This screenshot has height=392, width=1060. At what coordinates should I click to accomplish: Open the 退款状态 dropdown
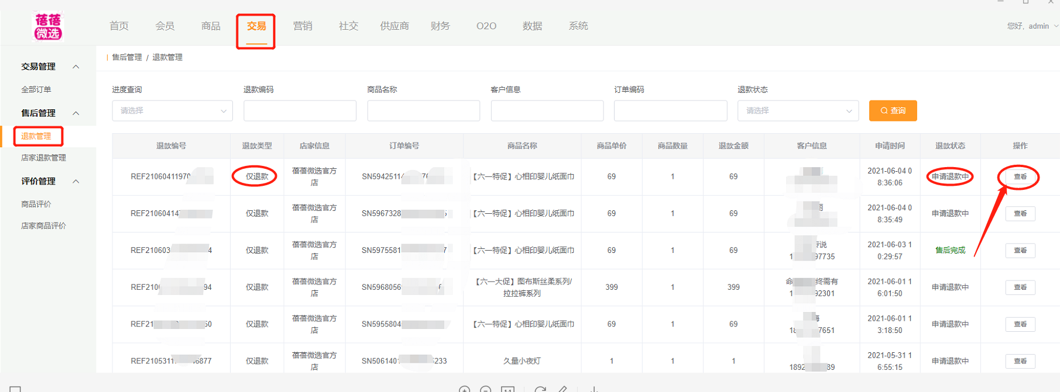tap(798, 111)
